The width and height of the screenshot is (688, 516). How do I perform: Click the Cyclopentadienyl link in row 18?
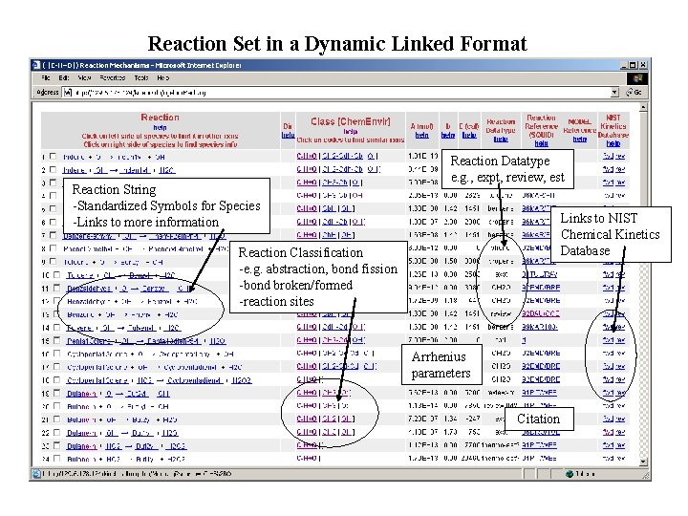[x=194, y=380]
